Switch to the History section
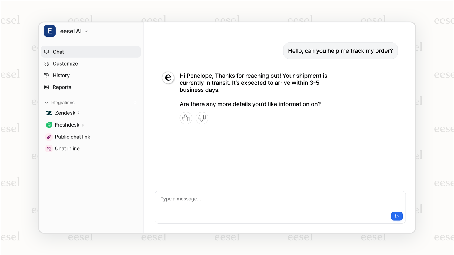This screenshot has width=454, height=255. (61, 75)
